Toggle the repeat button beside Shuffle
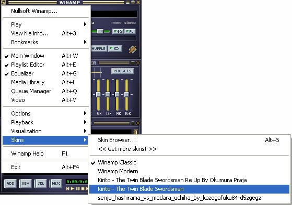 [115, 48]
